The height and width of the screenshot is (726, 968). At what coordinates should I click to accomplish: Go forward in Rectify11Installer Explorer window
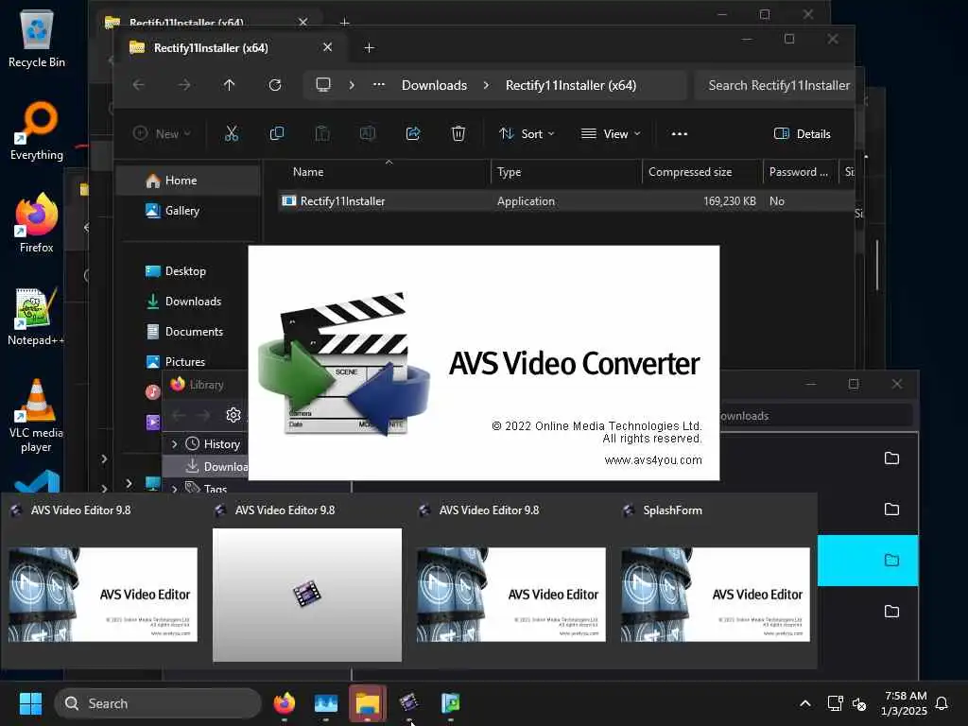[x=184, y=85]
